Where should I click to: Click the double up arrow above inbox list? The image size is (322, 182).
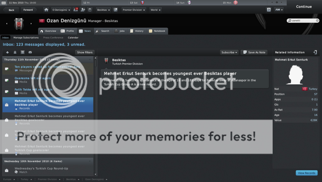[15, 52]
